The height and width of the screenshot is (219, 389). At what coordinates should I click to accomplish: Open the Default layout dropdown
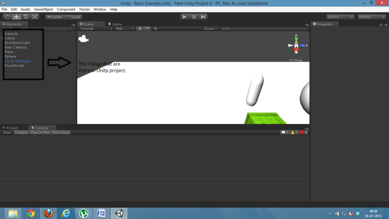(371, 17)
